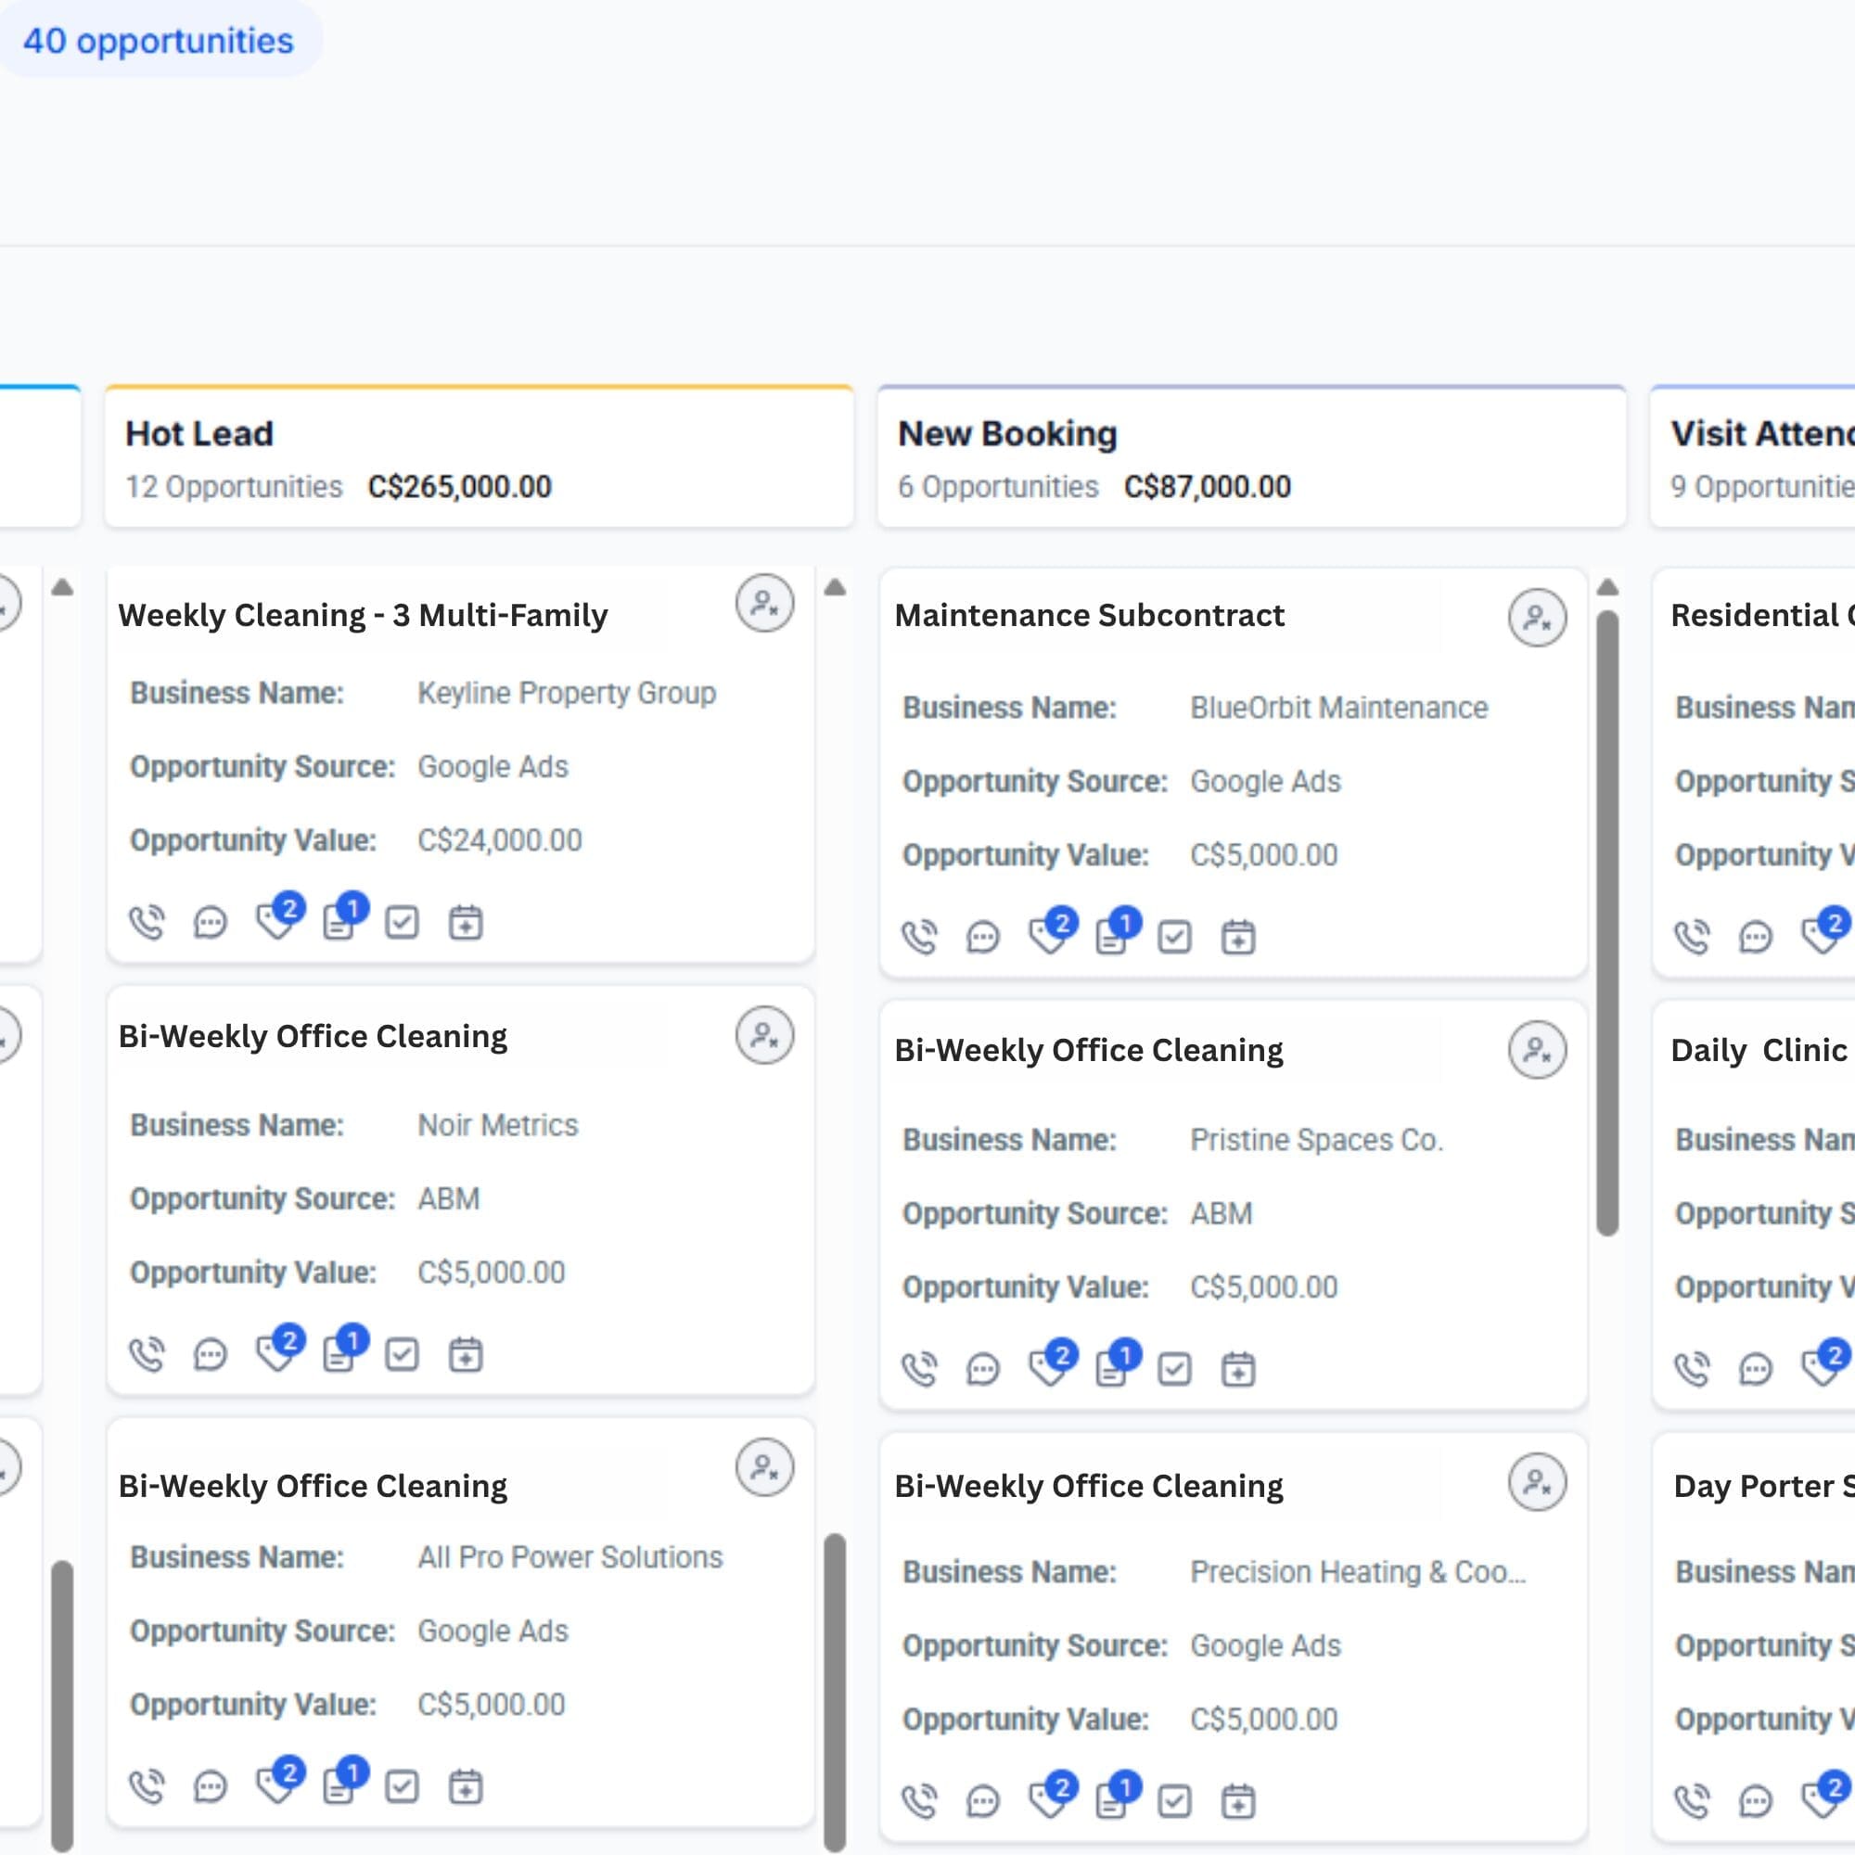
Task: Open tasks on All Pro Power Solutions
Action: (402, 1787)
